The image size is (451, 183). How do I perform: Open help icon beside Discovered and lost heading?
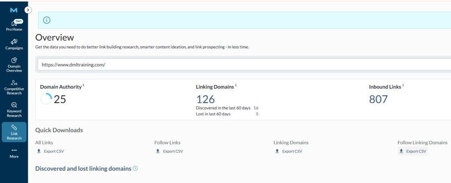(x=135, y=169)
